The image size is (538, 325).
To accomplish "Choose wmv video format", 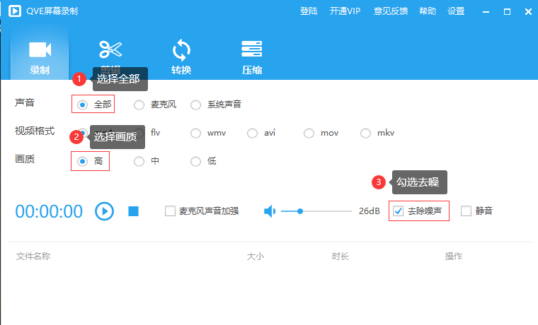I will coord(195,133).
